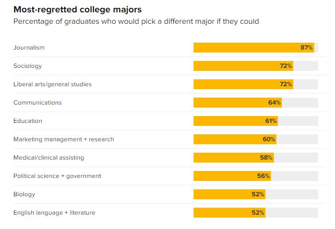Select the Journalism row label
The height and width of the screenshot is (229, 335).
point(29,48)
